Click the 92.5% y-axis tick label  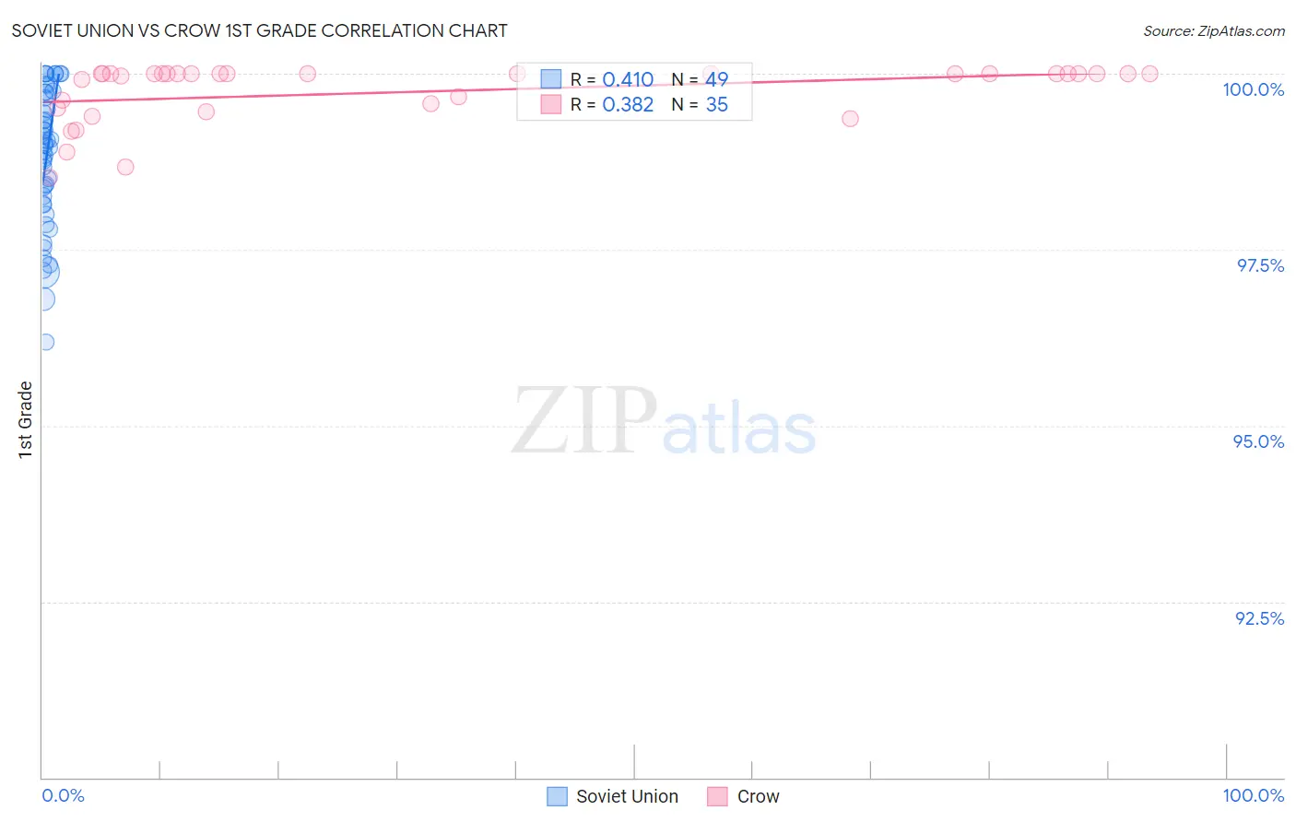[1259, 618]
